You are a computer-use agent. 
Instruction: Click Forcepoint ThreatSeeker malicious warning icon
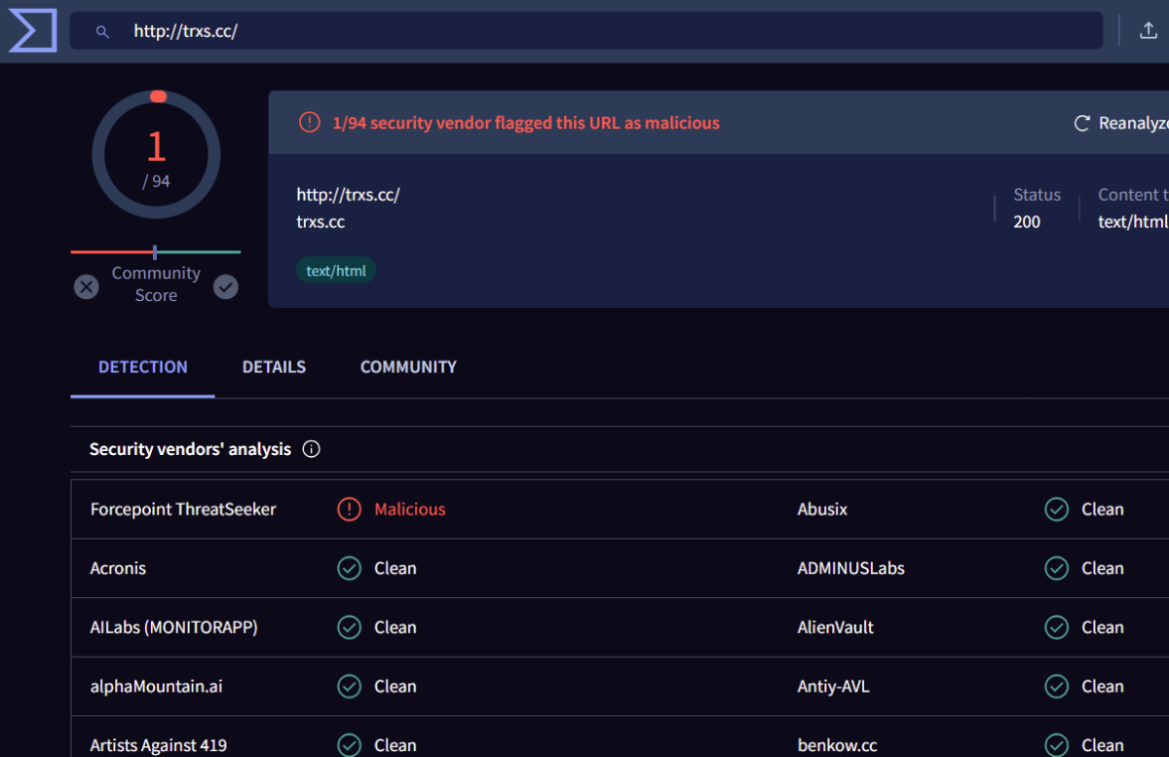pyautogui.click(x=349, y=510)
